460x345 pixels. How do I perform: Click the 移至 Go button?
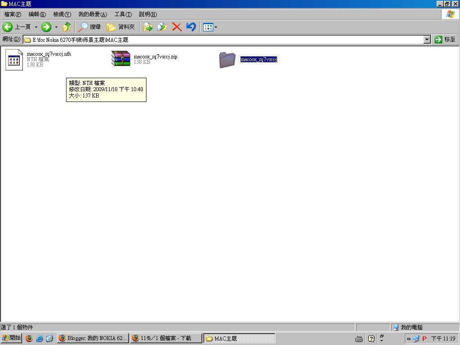445,40
